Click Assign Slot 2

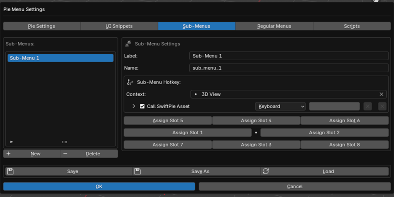point(325,133)
